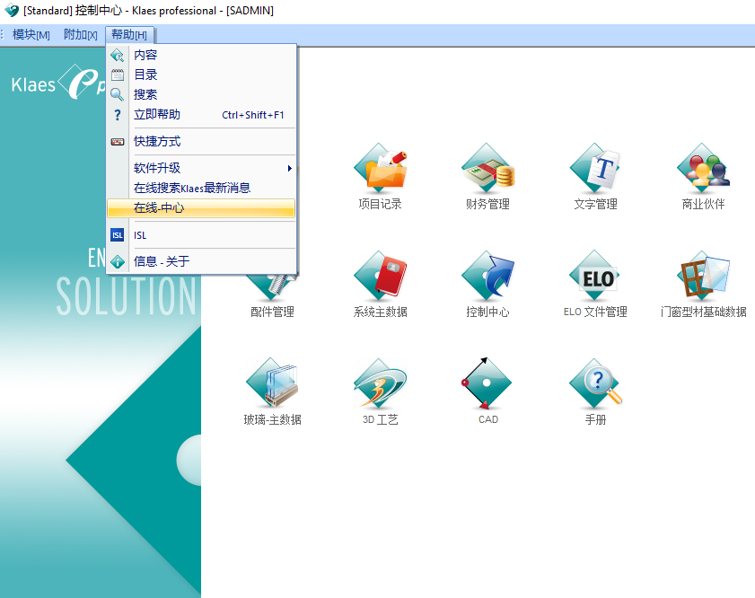Screen dimensions: 755x598
Task: Open the 财务管理 module icon
Action: click(x=487, y=169)
